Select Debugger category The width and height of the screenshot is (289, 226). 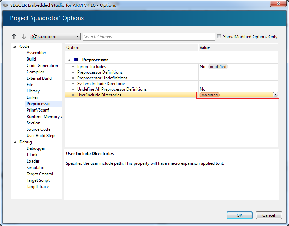point(36,148)
